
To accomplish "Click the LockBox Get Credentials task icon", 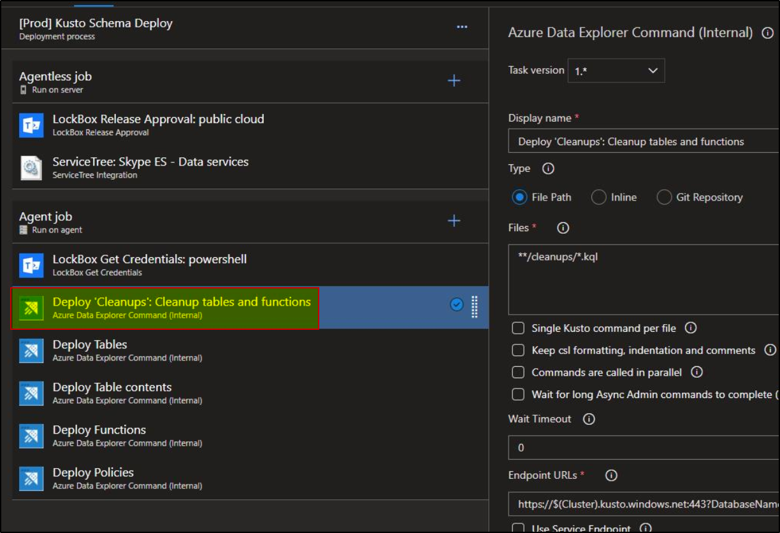I will (x=31, y=265).
